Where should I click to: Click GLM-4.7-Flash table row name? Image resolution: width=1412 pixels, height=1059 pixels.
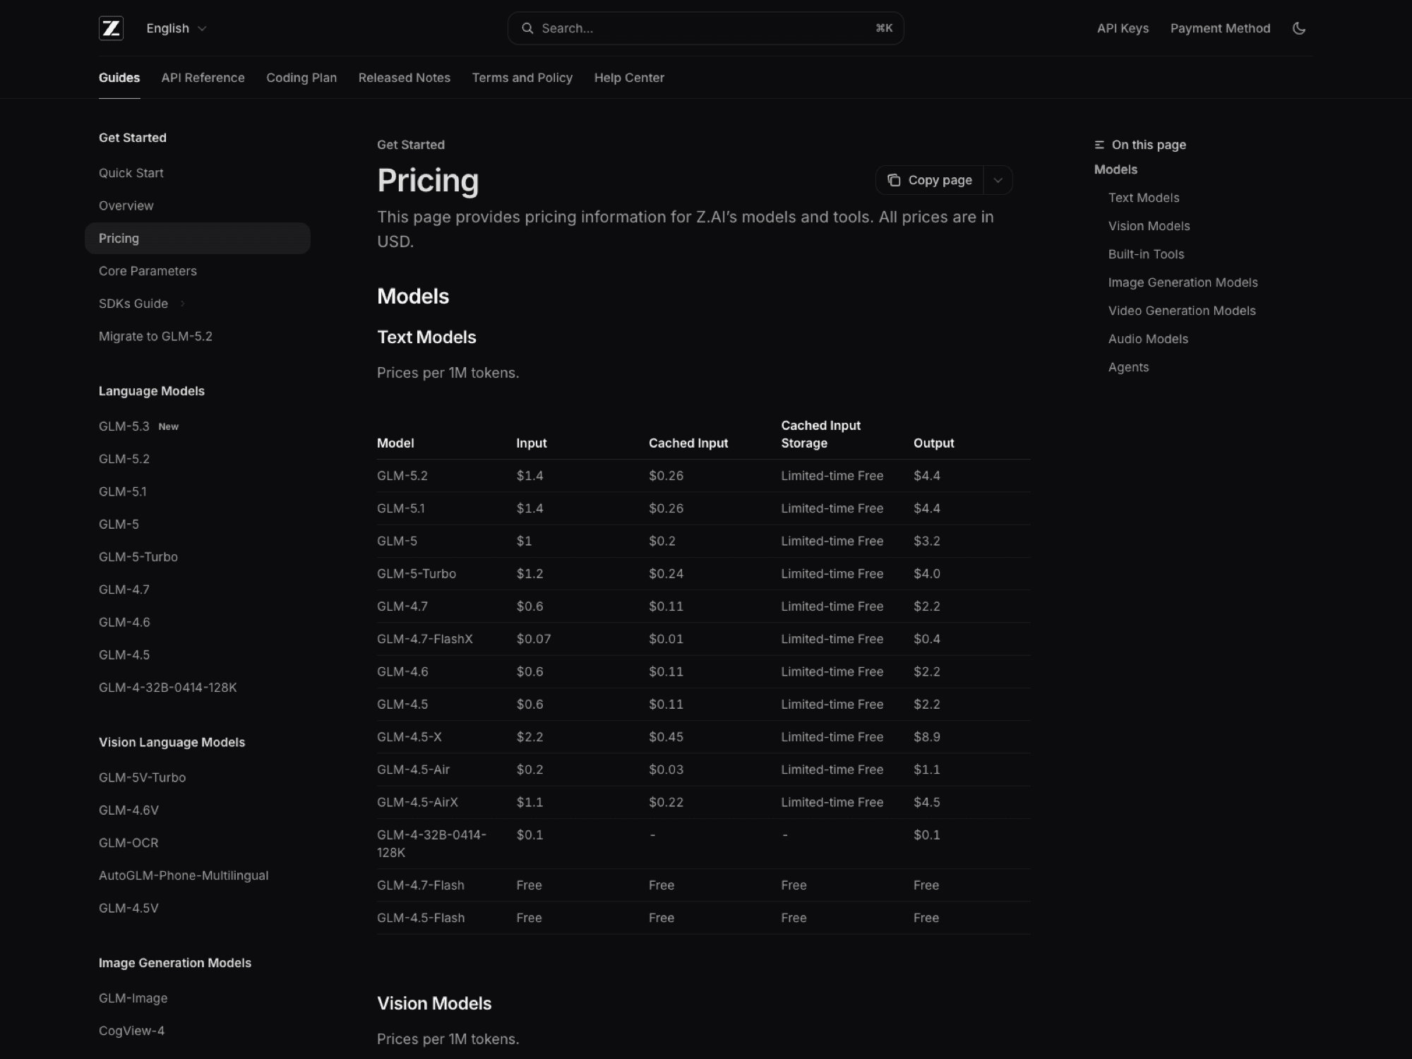[x=421, y=885]
